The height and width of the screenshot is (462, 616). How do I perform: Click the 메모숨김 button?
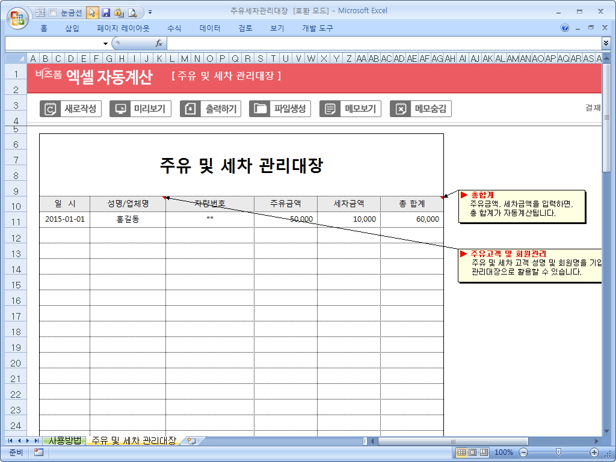click(420, 109)
